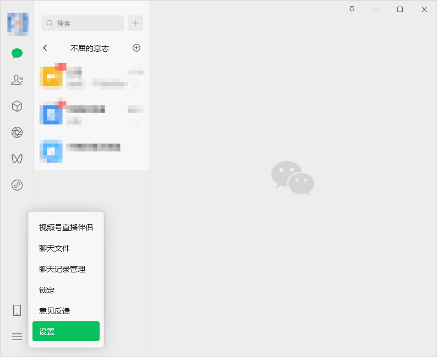Click the 搜索 search field
Viewport: 437px width, 357px height.
tap(83, 23)
